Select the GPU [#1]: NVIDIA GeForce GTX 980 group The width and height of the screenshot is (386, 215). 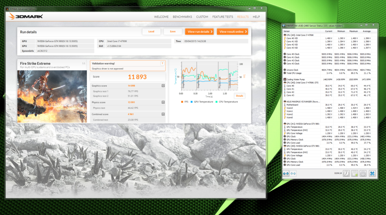point(303,124)
